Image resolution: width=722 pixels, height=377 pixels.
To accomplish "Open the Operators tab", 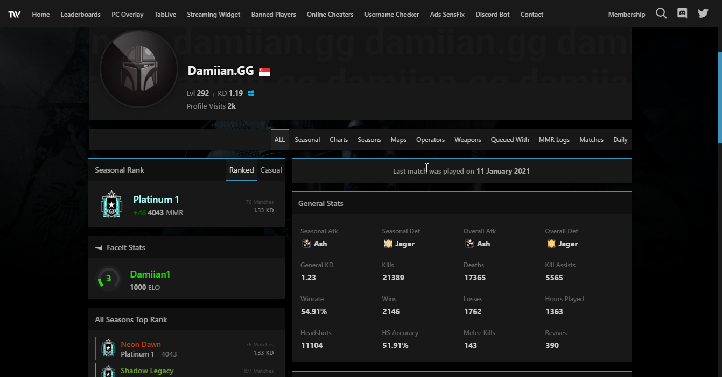I will pos(430,140).
